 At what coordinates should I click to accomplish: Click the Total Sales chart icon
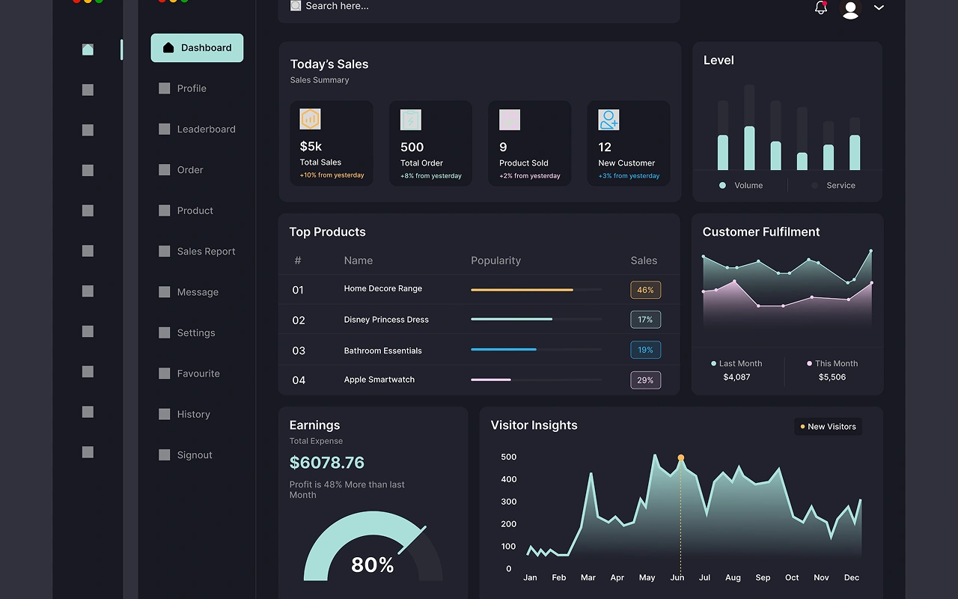pos(310,119)
